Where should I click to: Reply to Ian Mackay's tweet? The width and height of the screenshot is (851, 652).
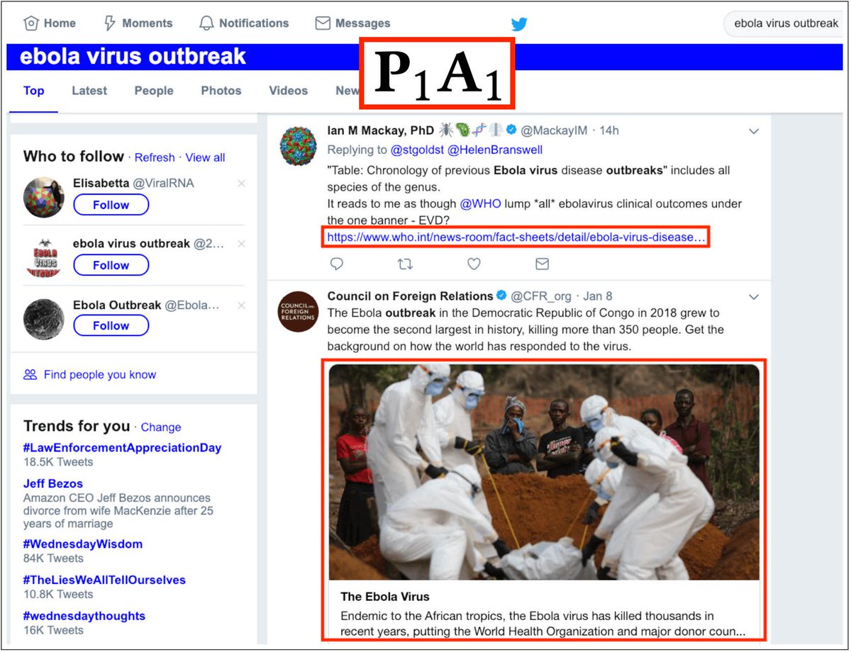point(337,264)
